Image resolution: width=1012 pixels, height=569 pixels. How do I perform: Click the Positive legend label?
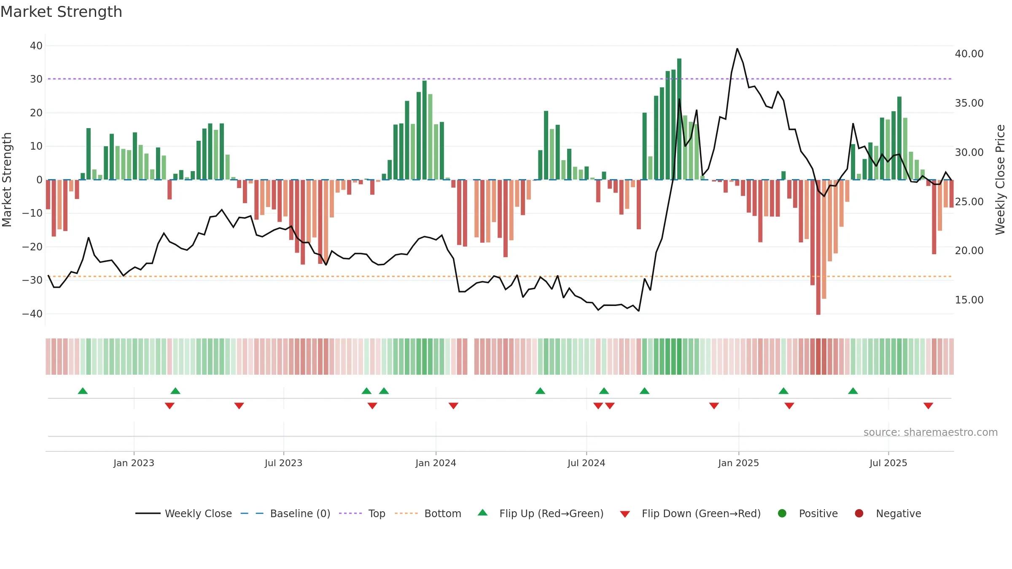click(x=818, y=513)
